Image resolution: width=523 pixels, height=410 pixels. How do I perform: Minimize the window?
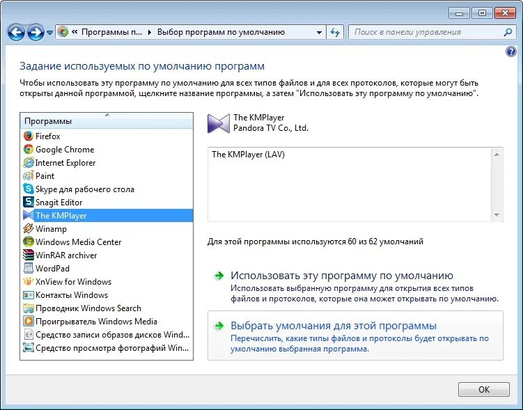point(460,13)
